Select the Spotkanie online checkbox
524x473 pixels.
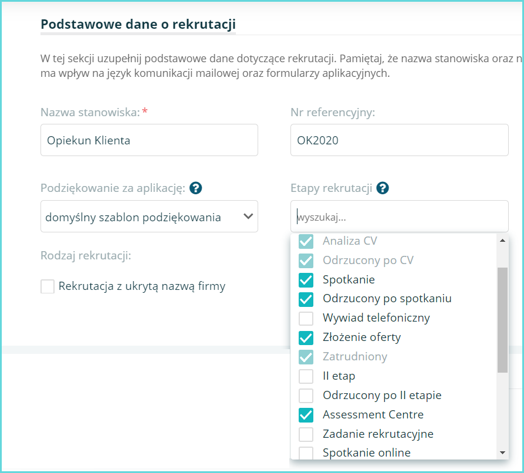click(306, 453)
